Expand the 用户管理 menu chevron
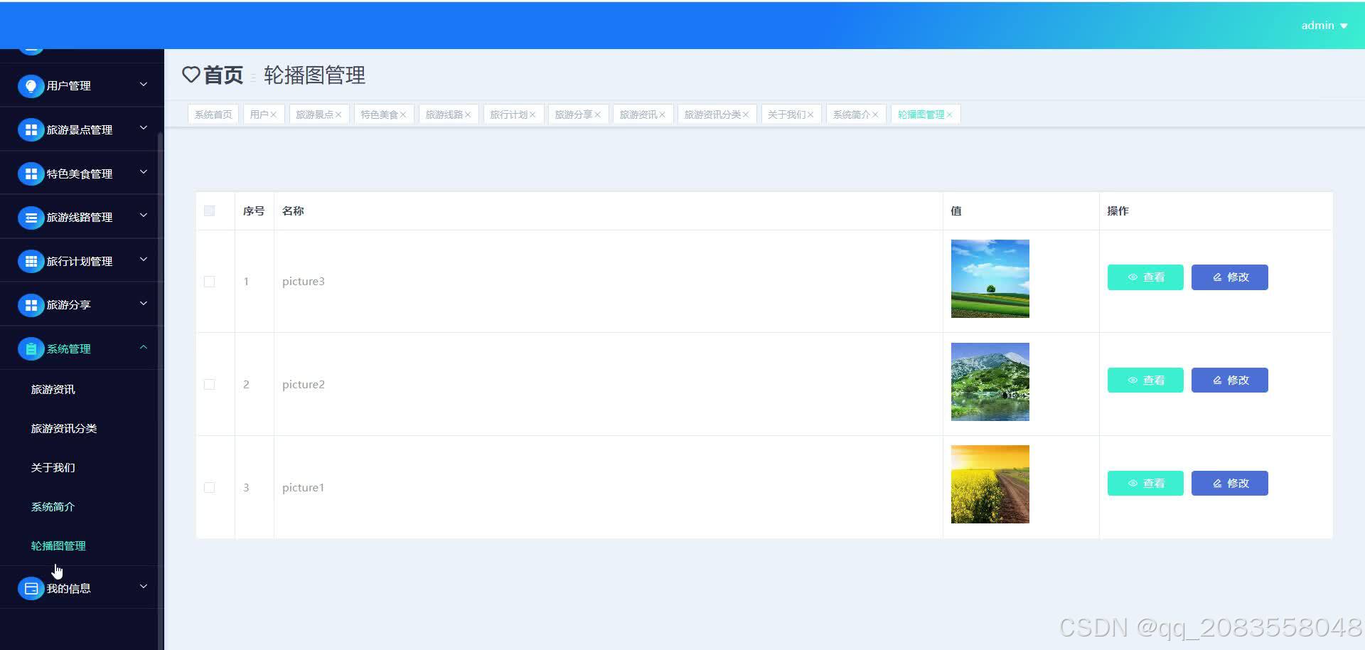 (x=144, y=85)
